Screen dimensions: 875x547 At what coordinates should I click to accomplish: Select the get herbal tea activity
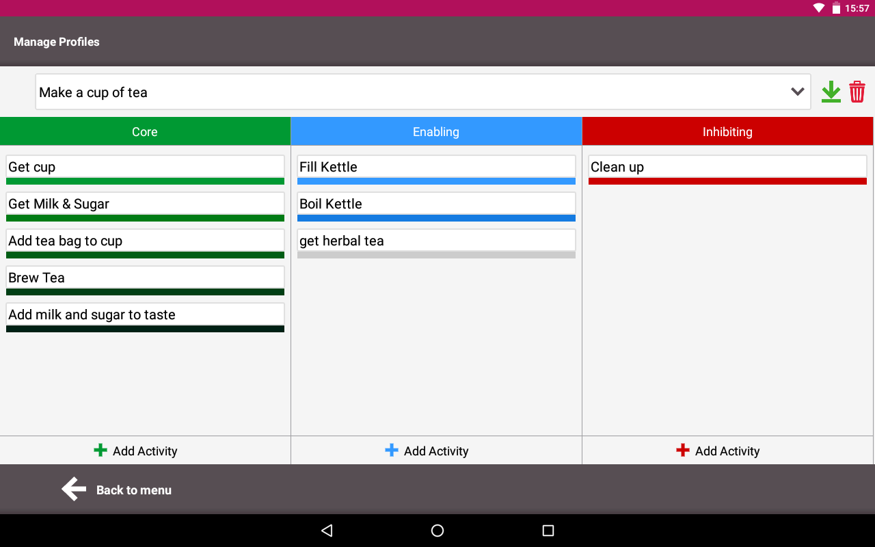coord(436,243)
